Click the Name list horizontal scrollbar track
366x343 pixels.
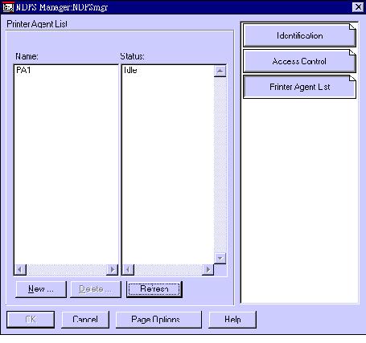click(x=66, y=270)
